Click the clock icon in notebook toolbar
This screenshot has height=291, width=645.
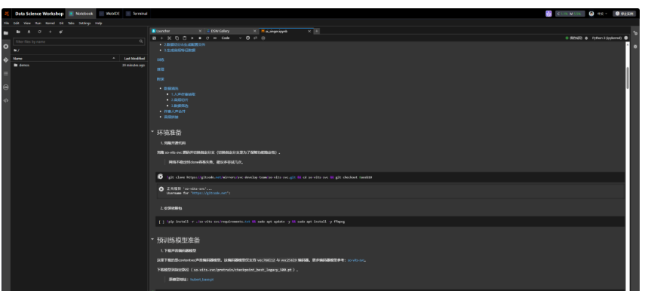coord(247,38)
